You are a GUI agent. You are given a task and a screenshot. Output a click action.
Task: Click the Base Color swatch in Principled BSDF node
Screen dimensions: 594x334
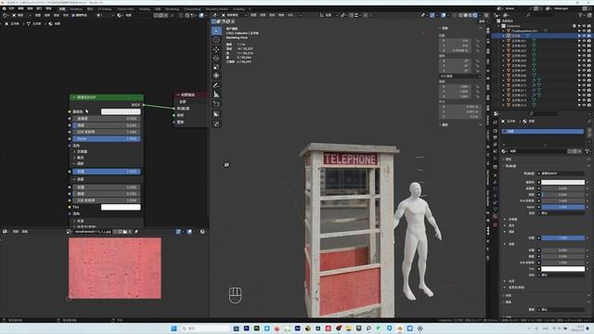click(121, 111)
